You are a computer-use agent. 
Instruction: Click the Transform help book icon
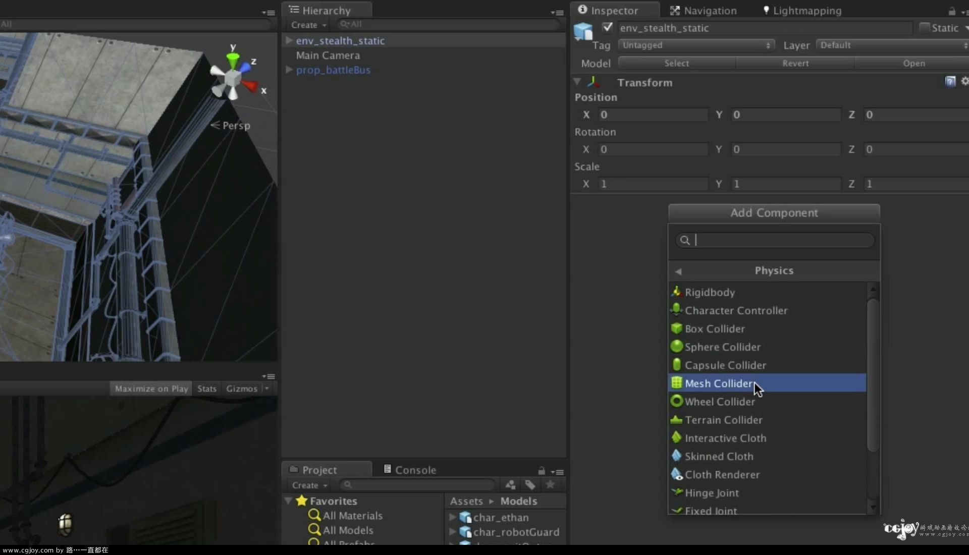(x=950, y=81)
